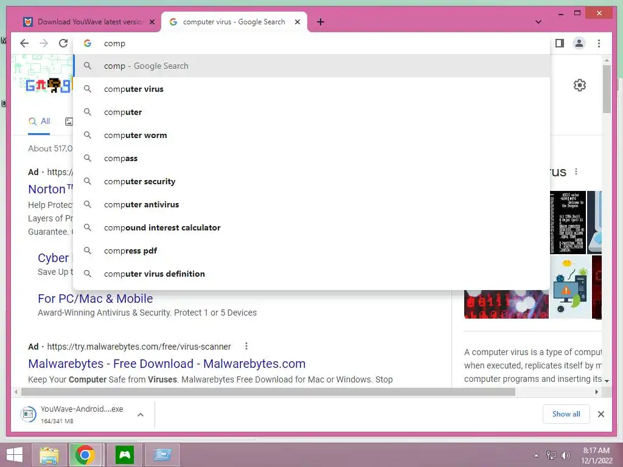Viewport: 623px width, 467px height.
Task: Close the downloads bar
Action: 600,414
